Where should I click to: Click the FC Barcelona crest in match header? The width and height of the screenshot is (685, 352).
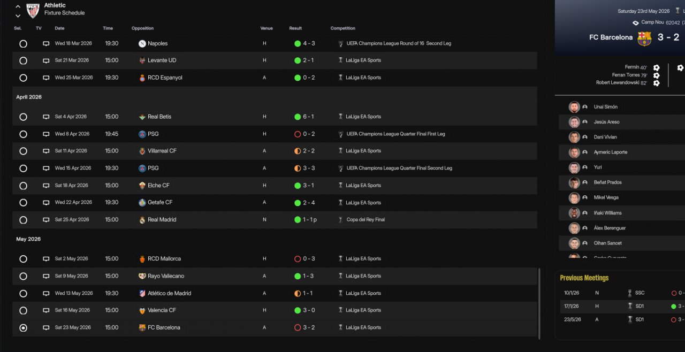point(644,38)
